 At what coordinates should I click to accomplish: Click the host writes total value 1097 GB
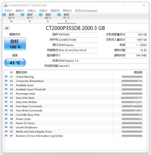tap(136, 40)
